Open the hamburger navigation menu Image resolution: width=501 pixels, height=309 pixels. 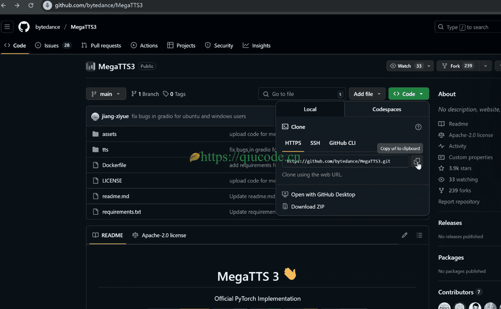pos(7,27)
